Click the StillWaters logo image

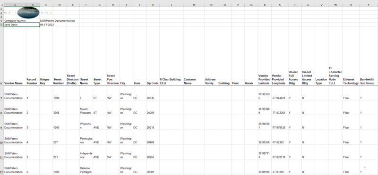pyautogui.click(x=28, y=13)
